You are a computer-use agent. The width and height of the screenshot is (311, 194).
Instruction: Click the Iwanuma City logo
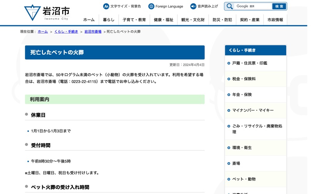[x=47, y=13]
